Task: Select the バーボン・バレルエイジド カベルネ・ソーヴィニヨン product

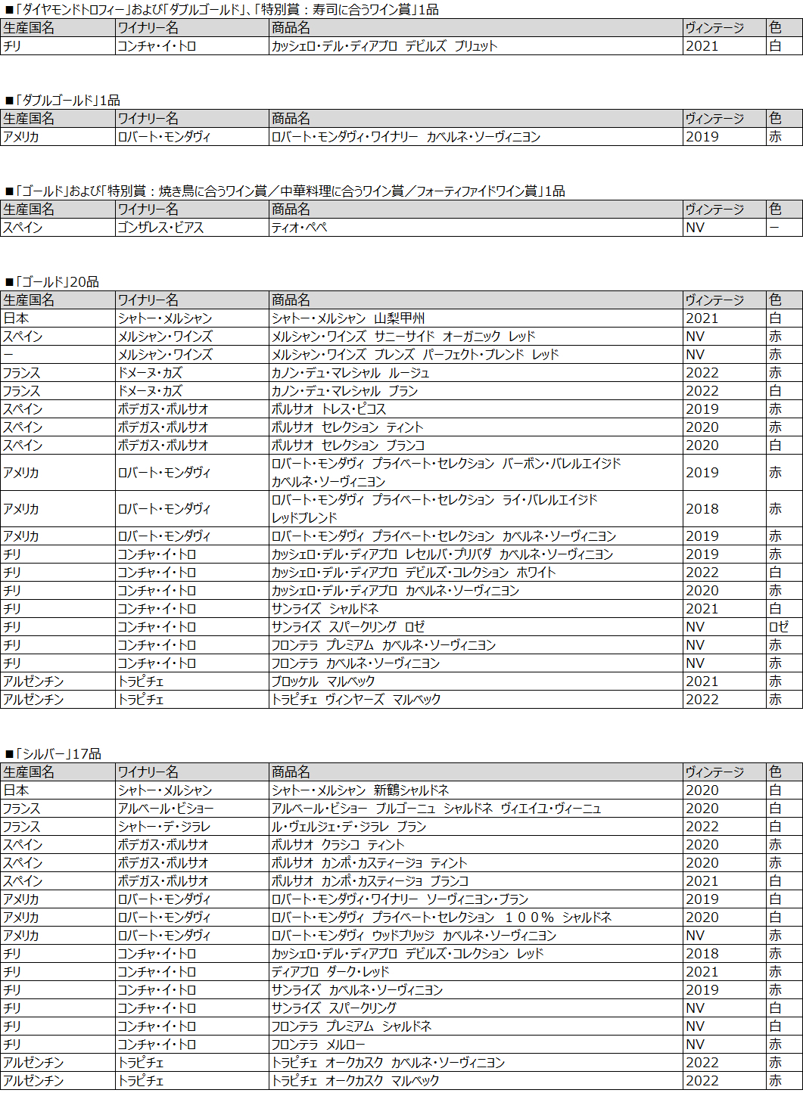Action: pos(446,473)
